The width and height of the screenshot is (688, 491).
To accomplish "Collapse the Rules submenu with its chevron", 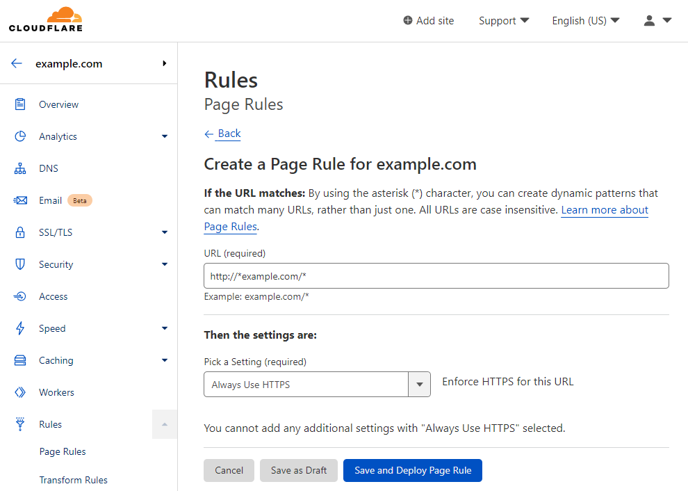I will 164,424.
